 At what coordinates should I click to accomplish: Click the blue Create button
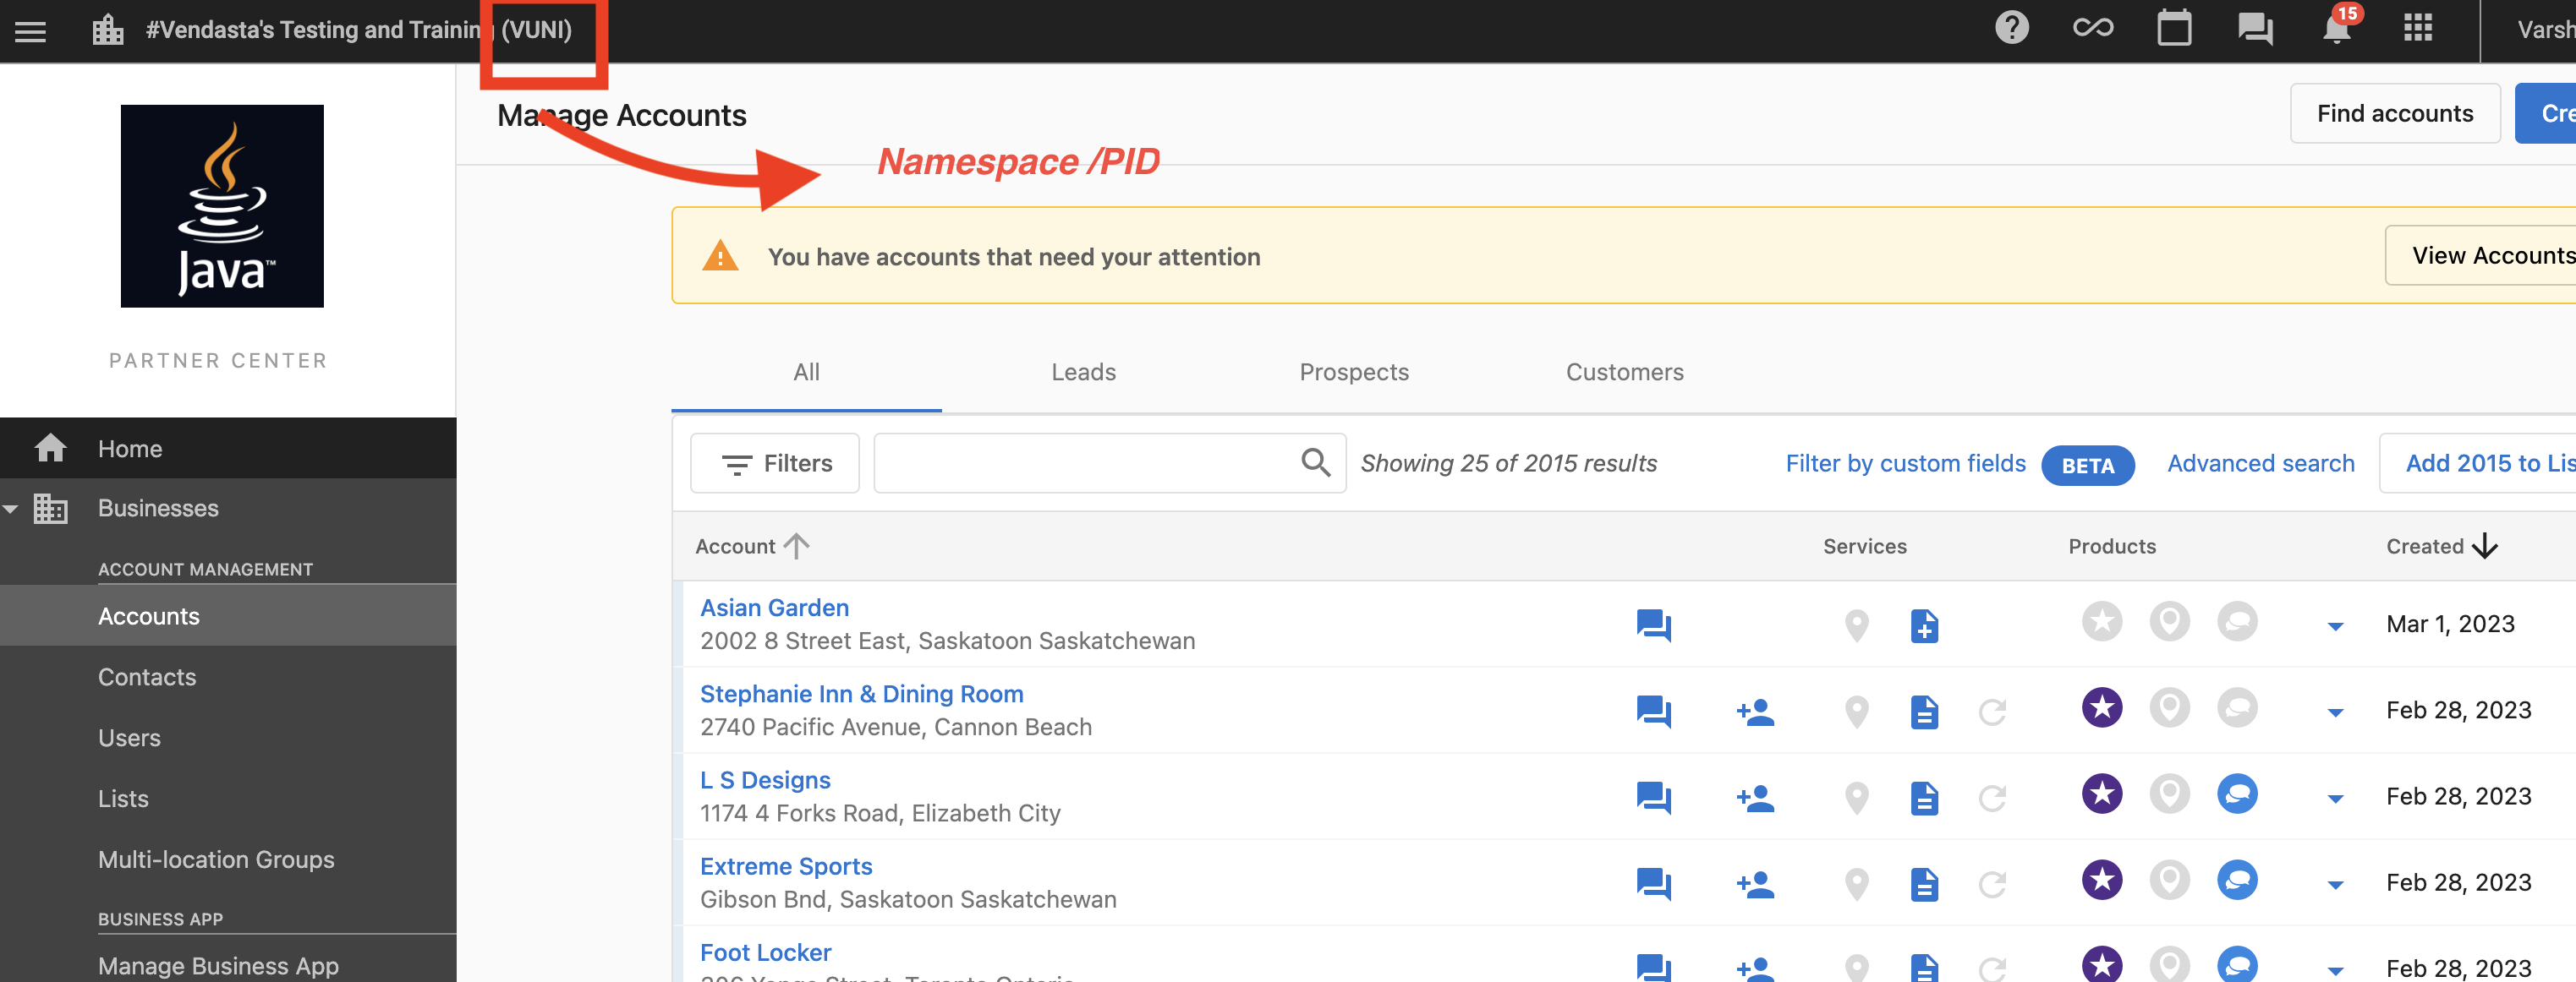[x=2547, y=113]
